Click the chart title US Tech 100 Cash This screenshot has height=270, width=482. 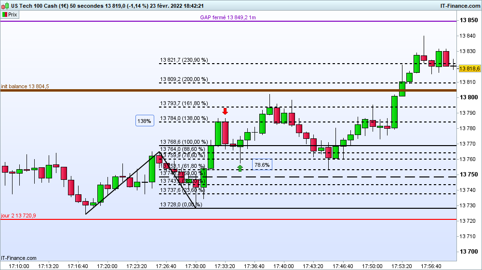[35, 6]
